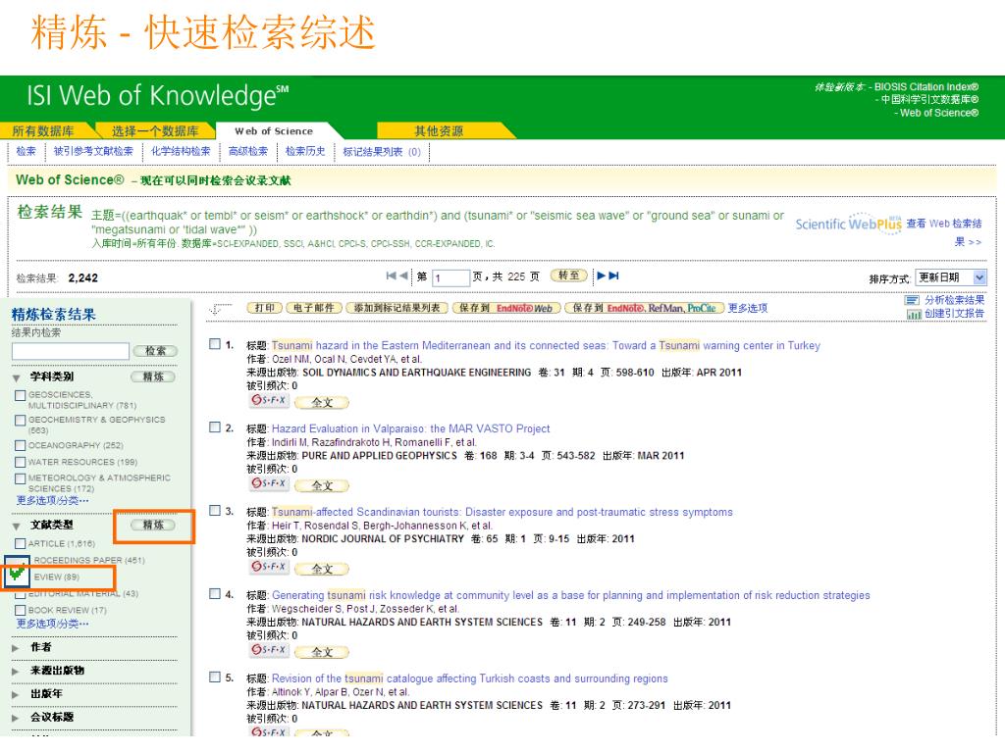Go to the first results page arrow
The height and width of the screenshot is (753, 1005).
tap(391, 276)
